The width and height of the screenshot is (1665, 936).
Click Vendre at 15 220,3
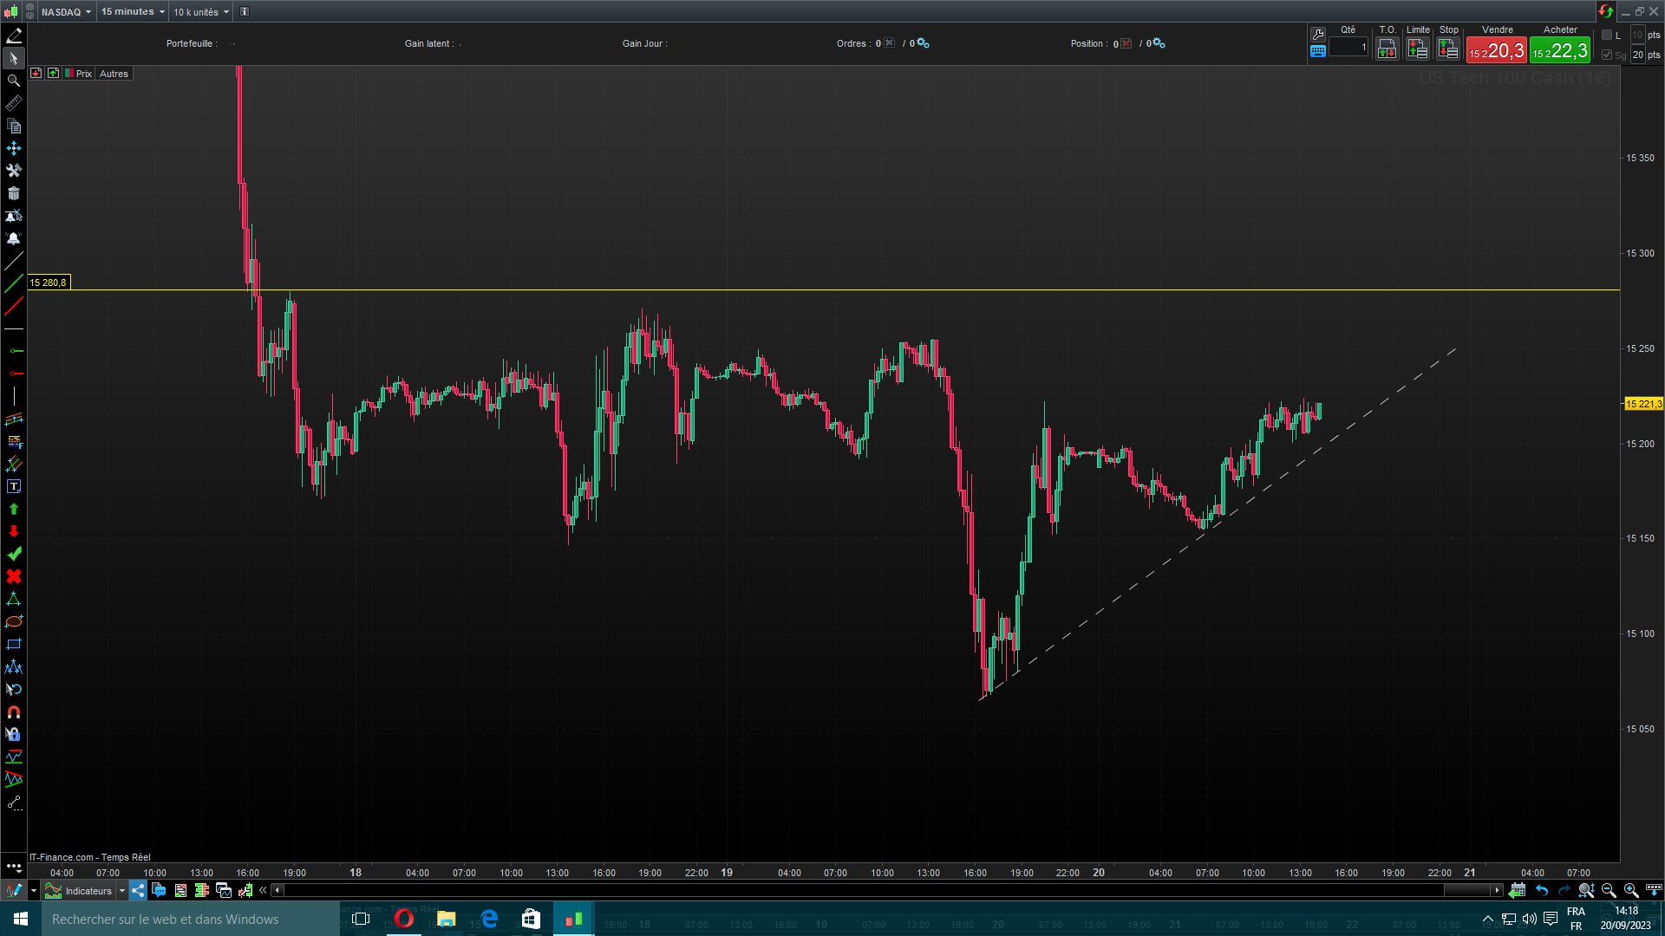(x=1497, y=50)
